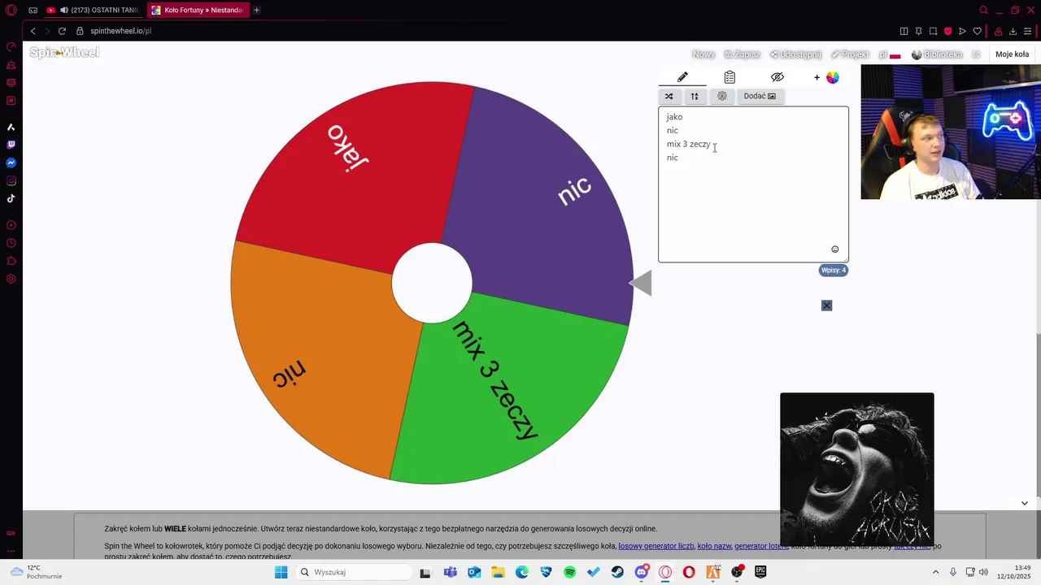This screenshot has height=585, width=1041.
Task: Open Spotify from the taskbar
Action: click(x=569, y=572)
